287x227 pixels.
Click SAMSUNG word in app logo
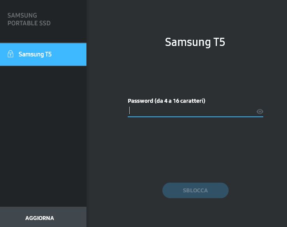tap(22, 15)
